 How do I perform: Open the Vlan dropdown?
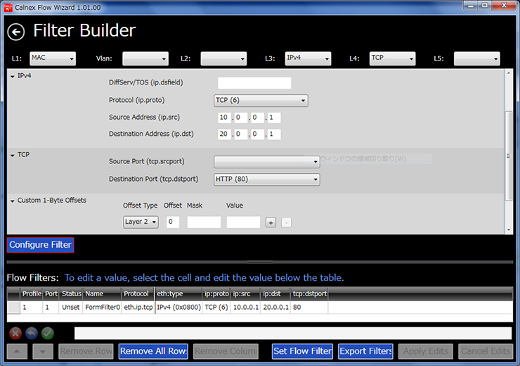[145, 58]
